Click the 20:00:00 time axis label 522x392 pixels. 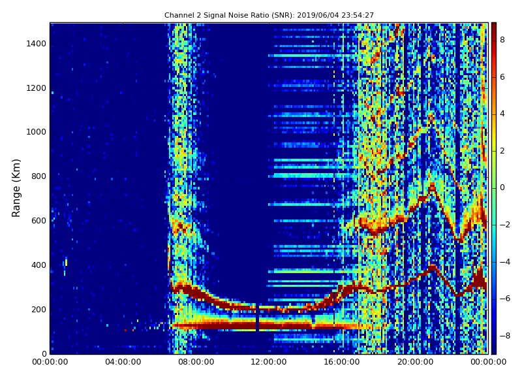point(415,362)
